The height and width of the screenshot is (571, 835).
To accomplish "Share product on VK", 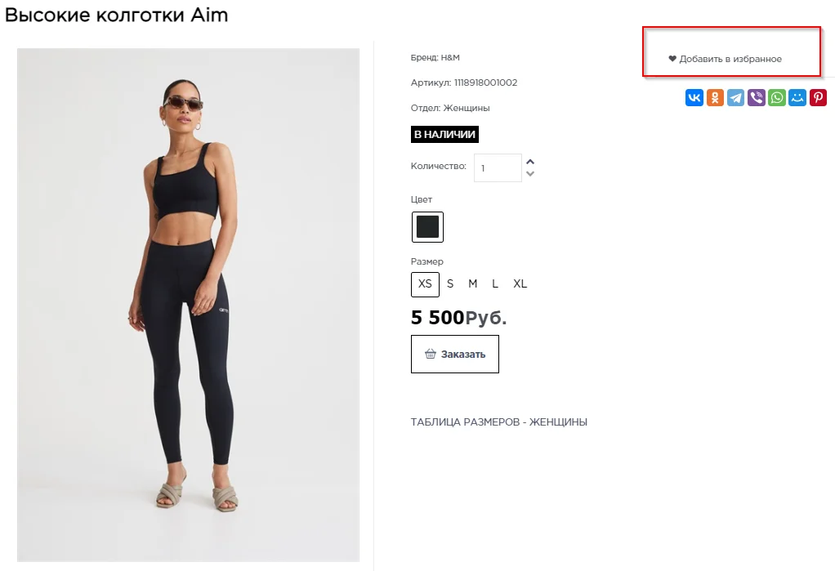I will click(694, 98).
